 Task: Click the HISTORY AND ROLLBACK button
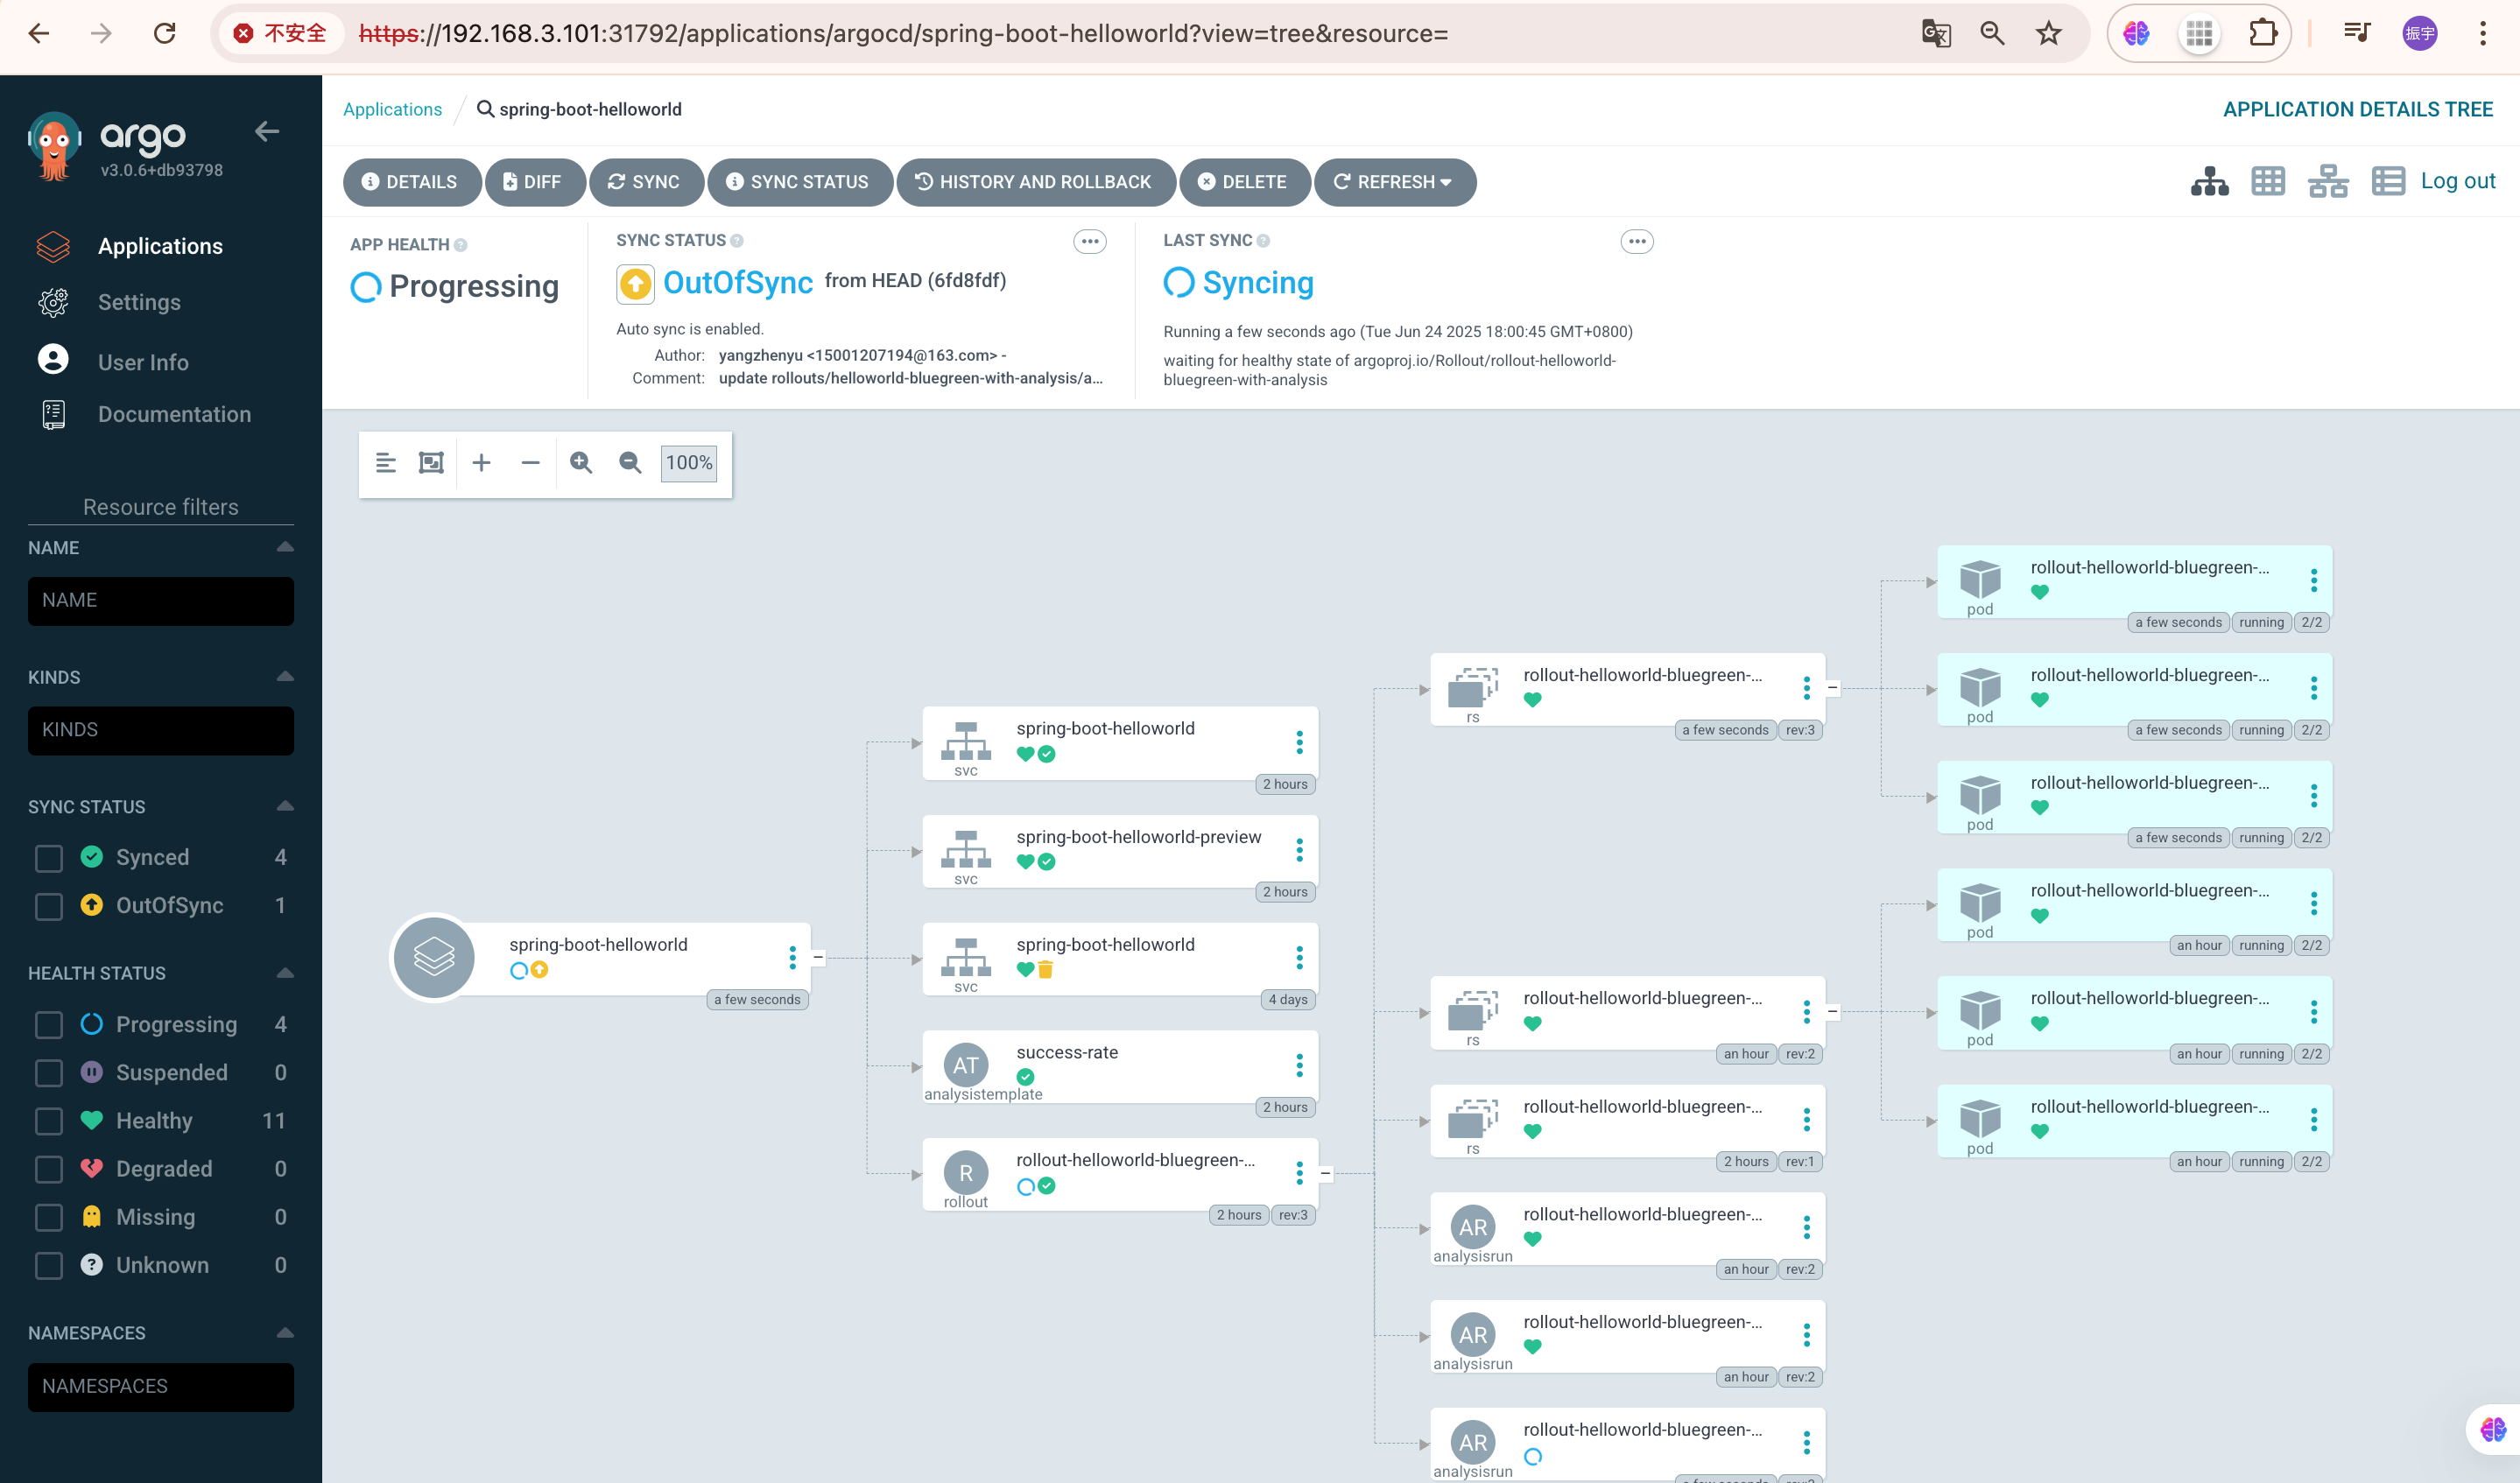[x=1034, y=182]
